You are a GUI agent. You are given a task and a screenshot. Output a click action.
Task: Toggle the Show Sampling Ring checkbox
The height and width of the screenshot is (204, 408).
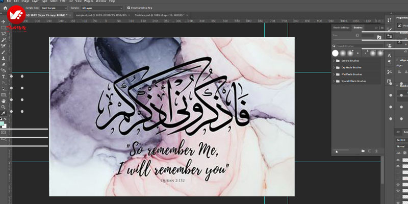click(x=129, y=8)
